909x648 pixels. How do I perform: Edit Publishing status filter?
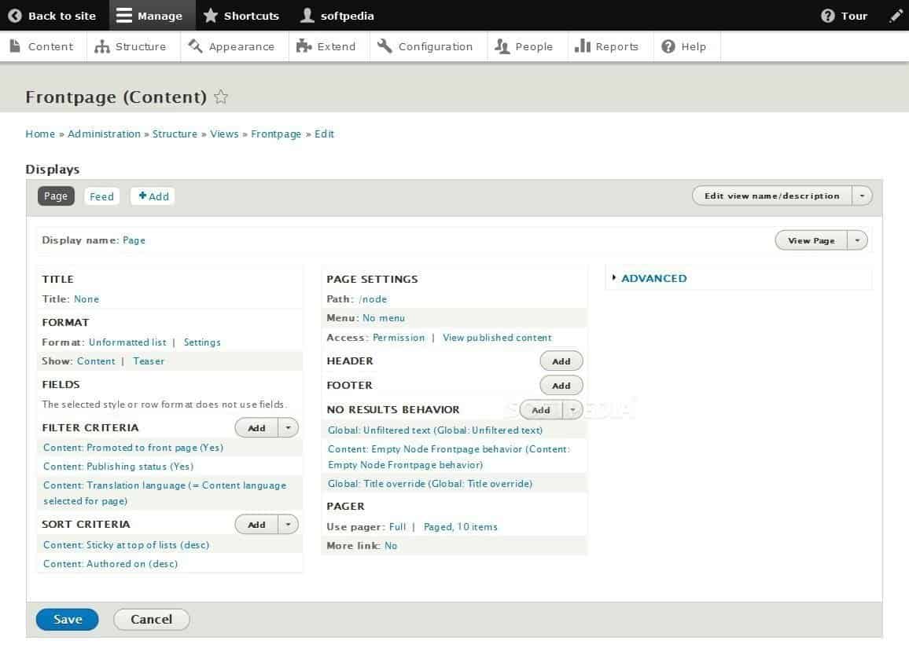point(118,467)
